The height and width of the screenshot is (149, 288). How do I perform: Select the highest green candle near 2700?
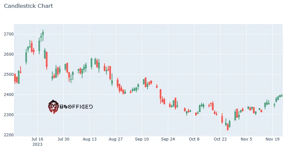tap(43, 33)
